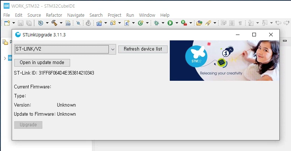
Task: Click the STLinkUpgrade title bar butterfly icon
Action: coord(18,35)
